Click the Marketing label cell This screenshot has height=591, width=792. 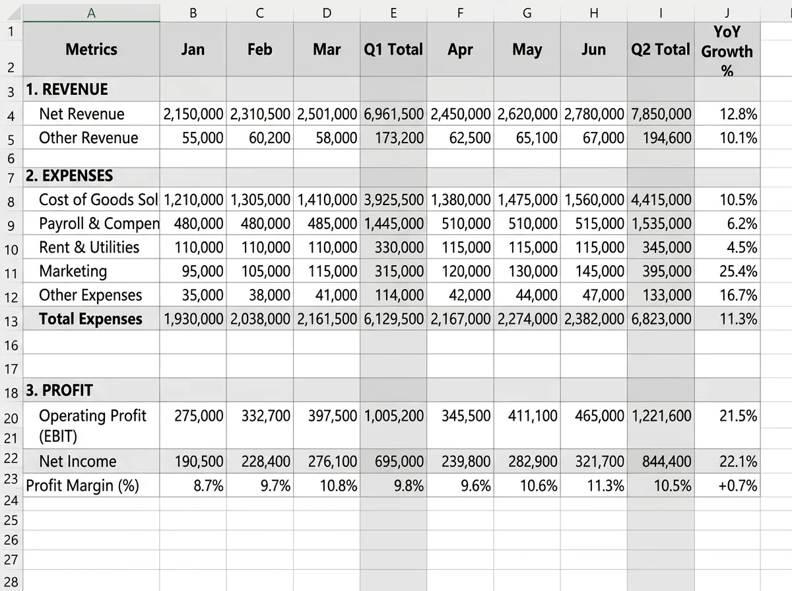click(x=92, y=271)
